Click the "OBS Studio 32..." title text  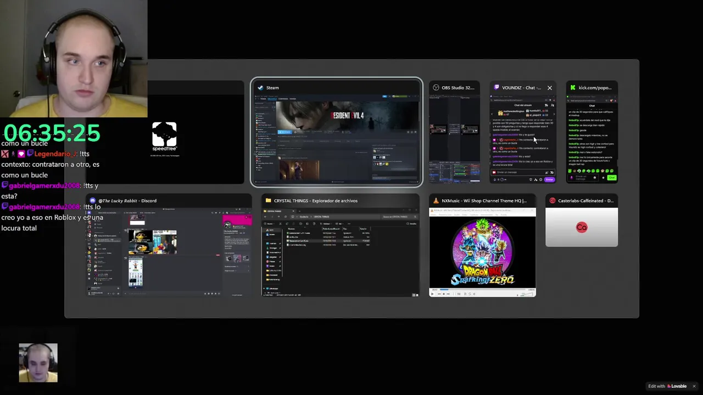click(x=457, y=88)
